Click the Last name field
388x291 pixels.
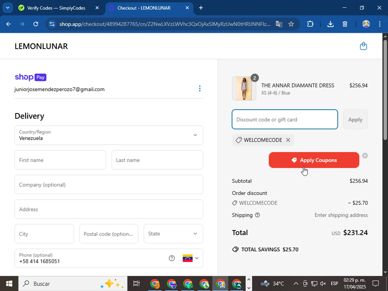157,160
